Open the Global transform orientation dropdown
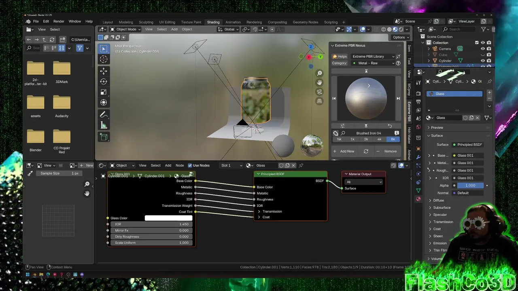Viewport: 518px width, 291px height. click(x=229, y=29)
